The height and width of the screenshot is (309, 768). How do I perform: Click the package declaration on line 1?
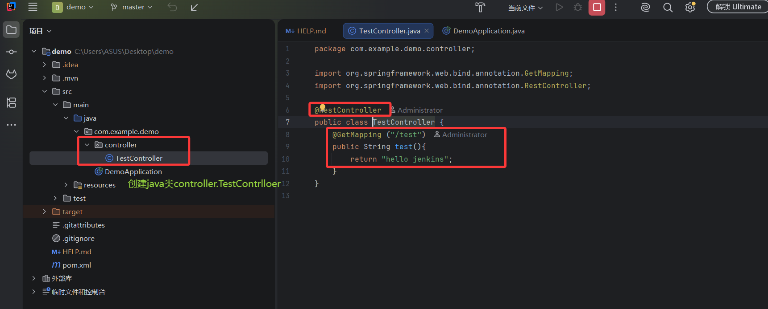pos(394,49)
